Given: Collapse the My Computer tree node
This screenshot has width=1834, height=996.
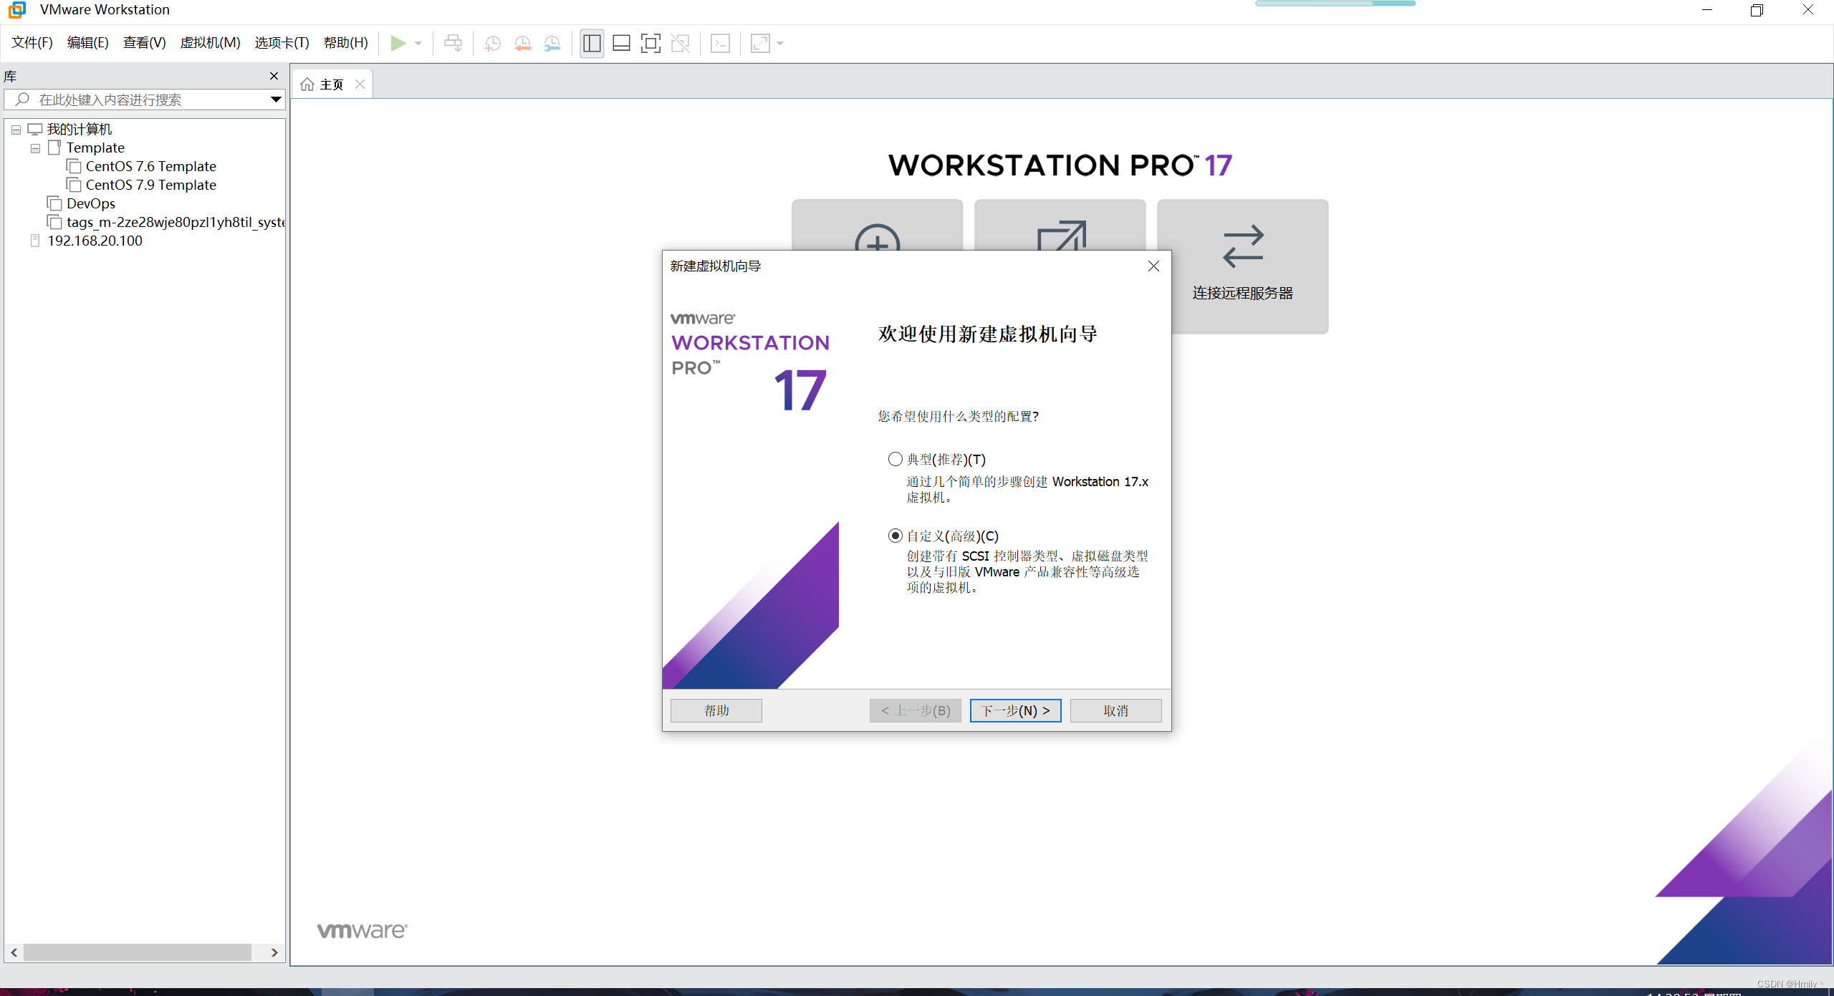Looking at the screenshot, I should [16, 130].
